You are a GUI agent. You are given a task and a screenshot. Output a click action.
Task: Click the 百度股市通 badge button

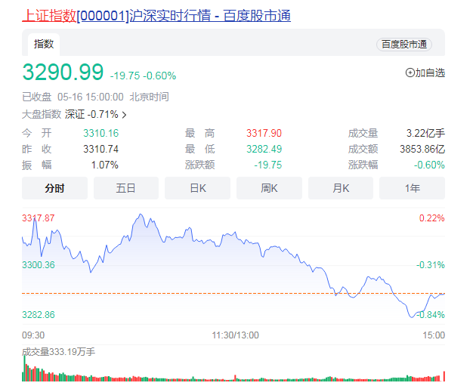pyautogui.click(x=403, y=45)
